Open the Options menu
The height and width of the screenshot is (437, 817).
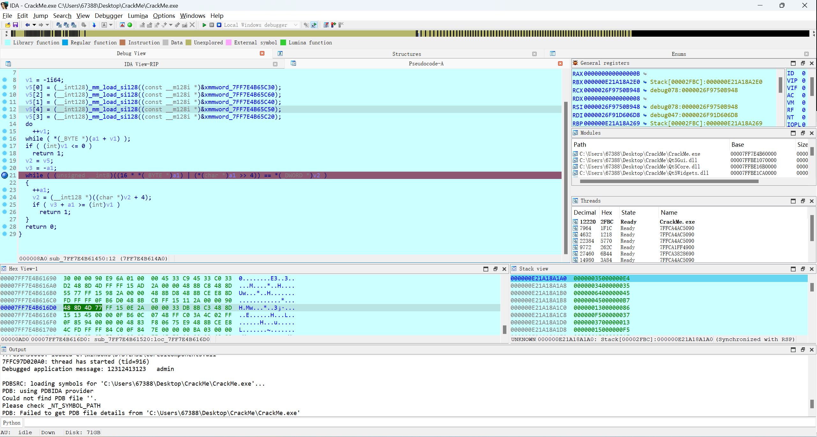164,16
